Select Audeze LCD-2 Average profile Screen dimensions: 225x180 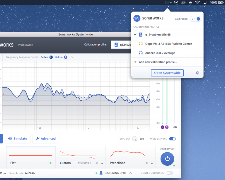[x=167, y=53]
